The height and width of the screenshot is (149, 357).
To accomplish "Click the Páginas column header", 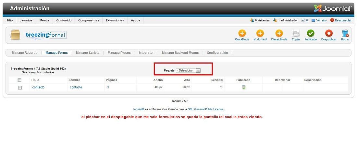I will coord(111,80).
